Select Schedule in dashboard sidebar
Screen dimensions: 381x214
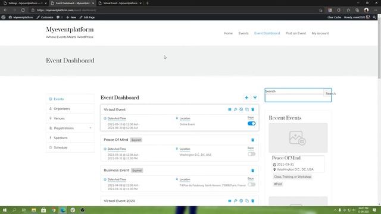pos(70,147)
